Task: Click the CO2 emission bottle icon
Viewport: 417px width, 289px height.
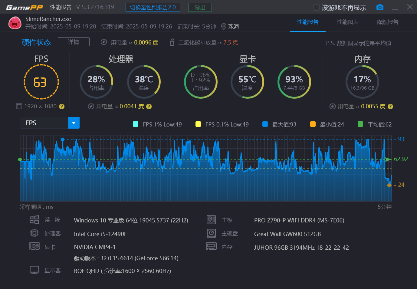Action: (172, 42)
